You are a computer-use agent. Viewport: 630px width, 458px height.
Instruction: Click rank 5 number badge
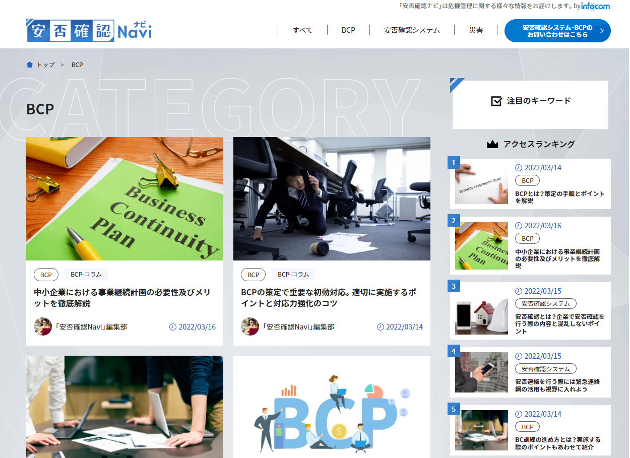pyautogui.click(x=454, y=409)
